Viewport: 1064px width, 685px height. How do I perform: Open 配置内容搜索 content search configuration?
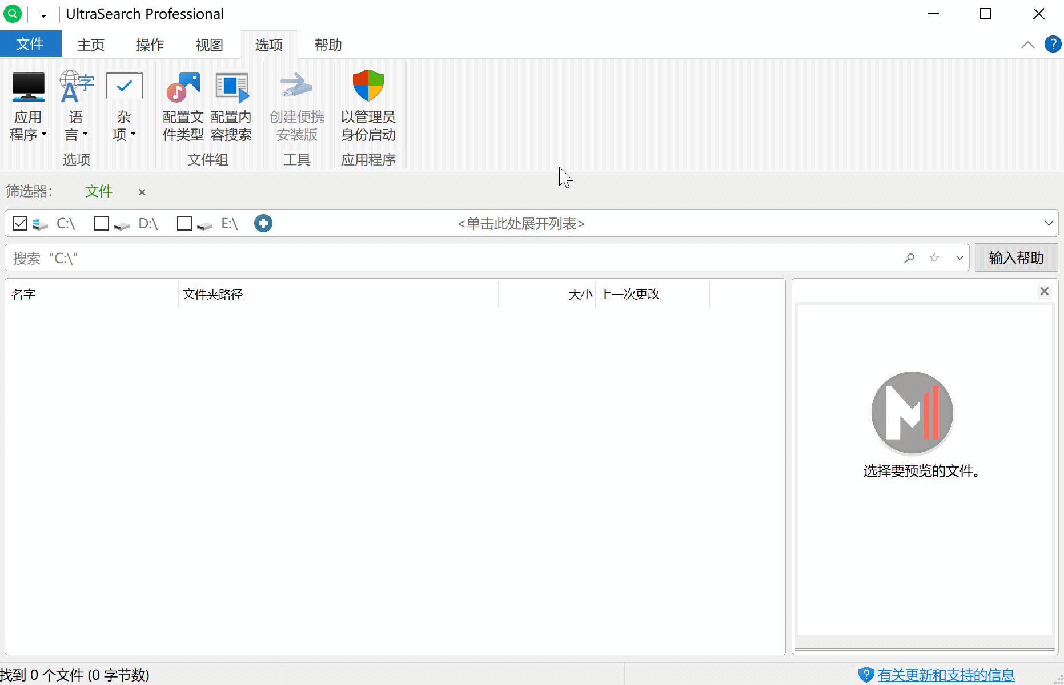tap(232, 106)
